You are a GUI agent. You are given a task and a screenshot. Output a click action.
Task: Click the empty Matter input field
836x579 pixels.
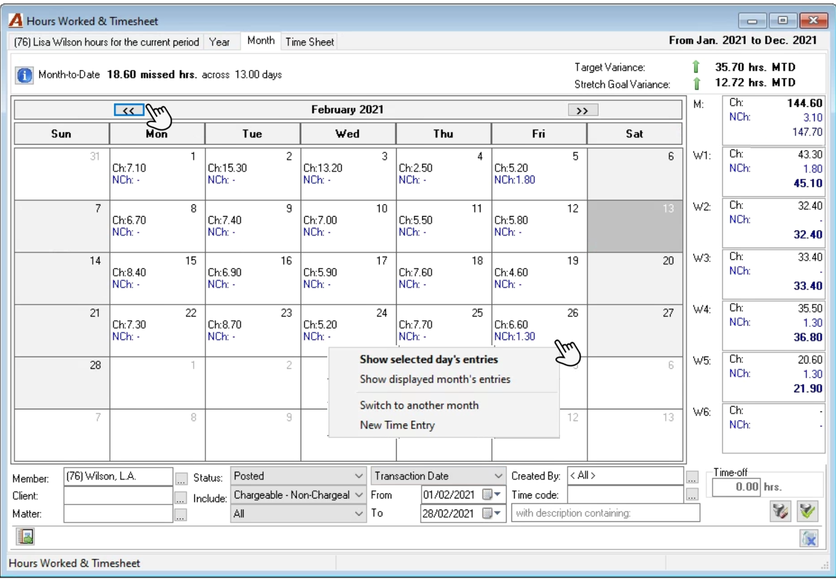click(x=118, y=514)
